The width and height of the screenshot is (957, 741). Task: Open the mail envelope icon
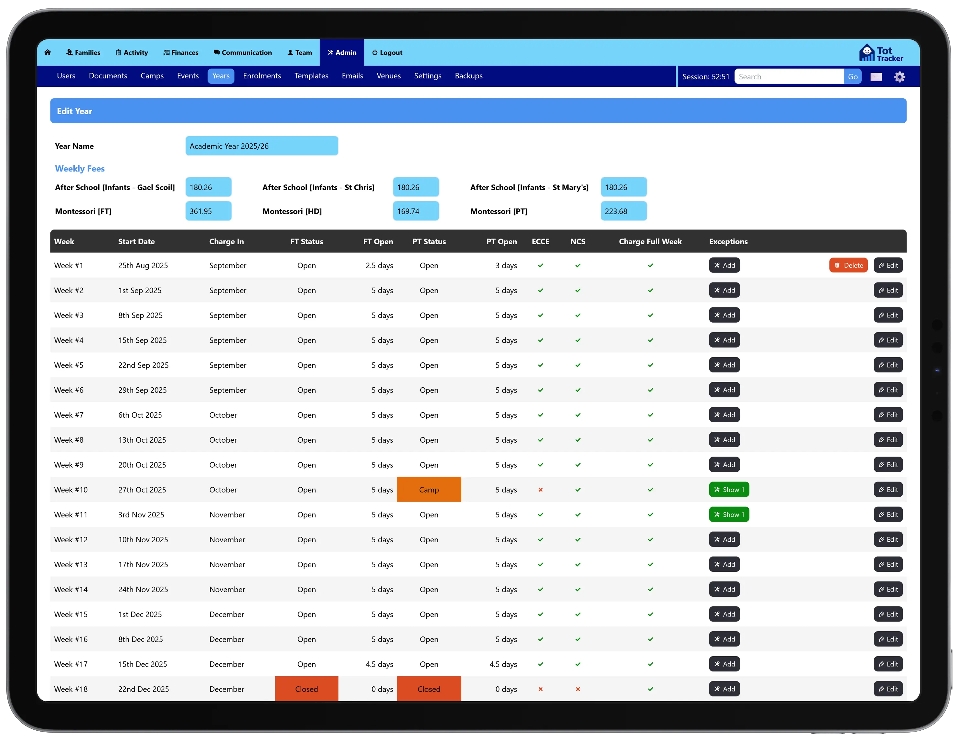pyautogui.click(x=876, y=77)
